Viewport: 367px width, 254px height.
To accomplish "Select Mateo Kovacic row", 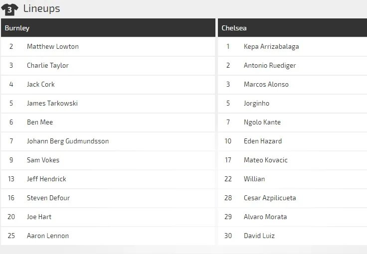I will (x=266, y=160).
